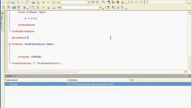This screenshot has height=108, width=192.
Task: Click the horizontal scrollbar right arrow
Action: click(186, 71)
